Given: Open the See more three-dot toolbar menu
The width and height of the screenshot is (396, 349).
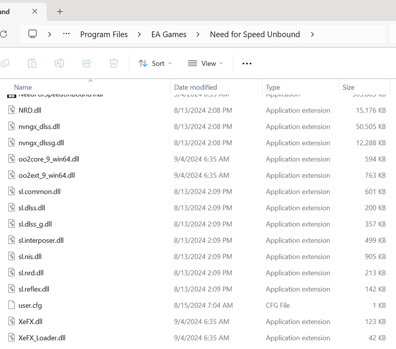Looking at the screenshot, I should pos(247,64).
